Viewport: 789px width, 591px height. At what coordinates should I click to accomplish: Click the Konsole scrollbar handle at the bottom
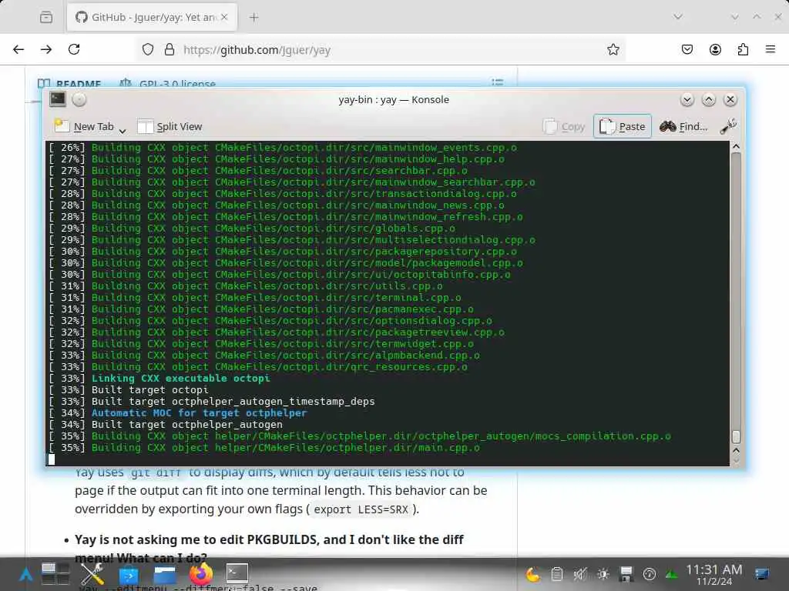[x=736, y=437]
